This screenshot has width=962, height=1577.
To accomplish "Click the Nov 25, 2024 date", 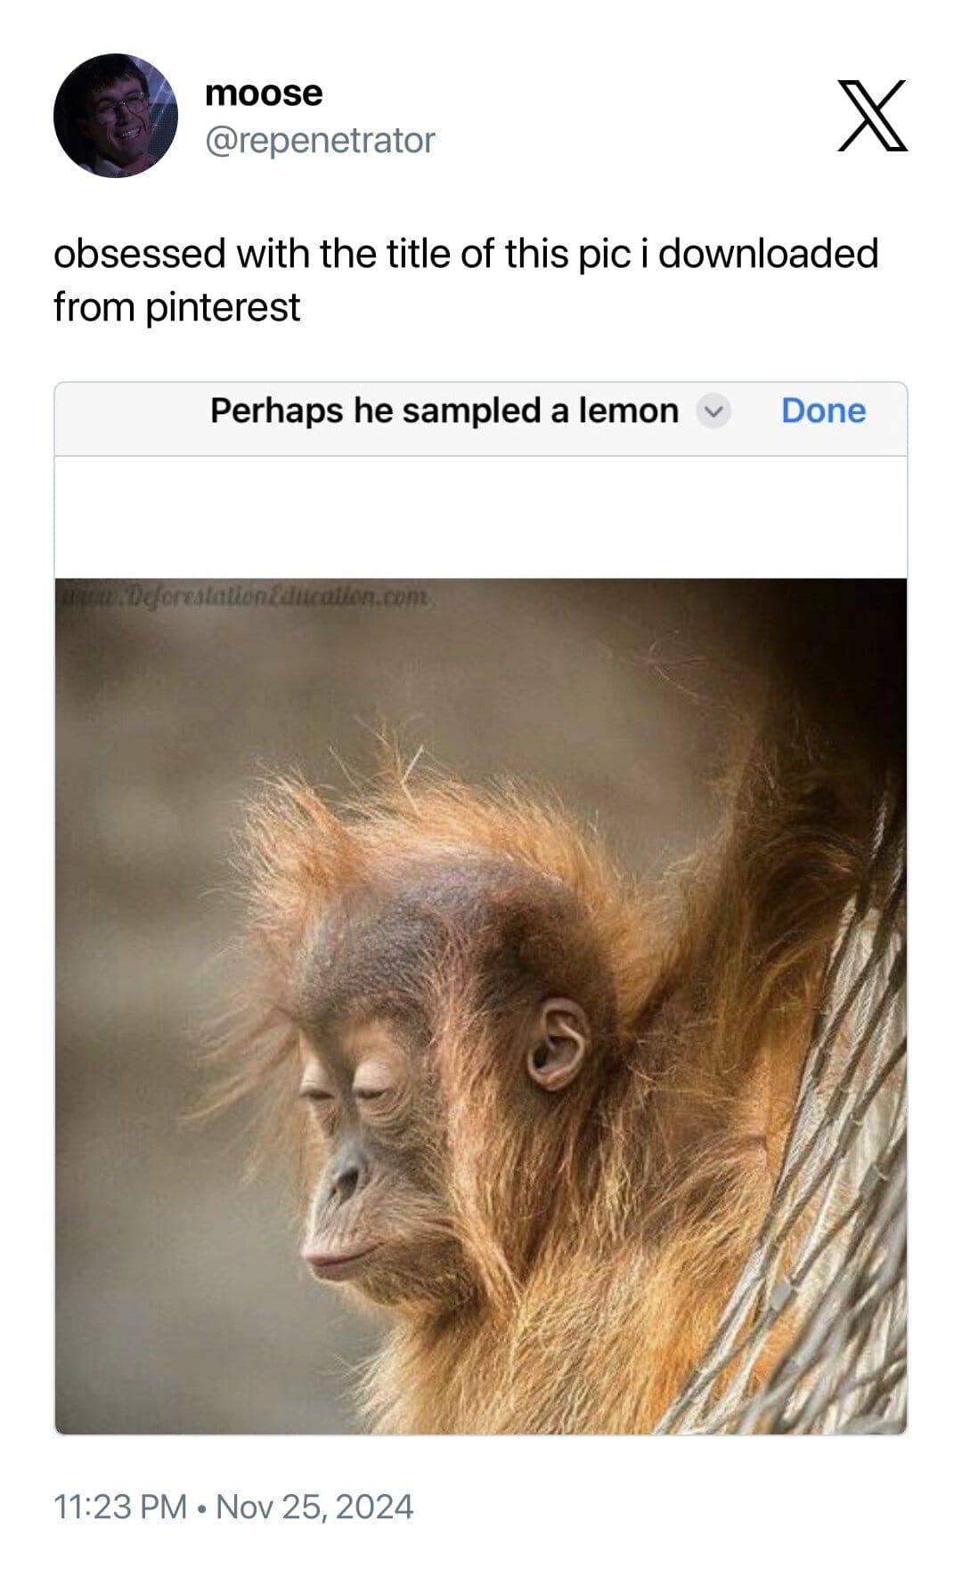I will click(314, 1507).
